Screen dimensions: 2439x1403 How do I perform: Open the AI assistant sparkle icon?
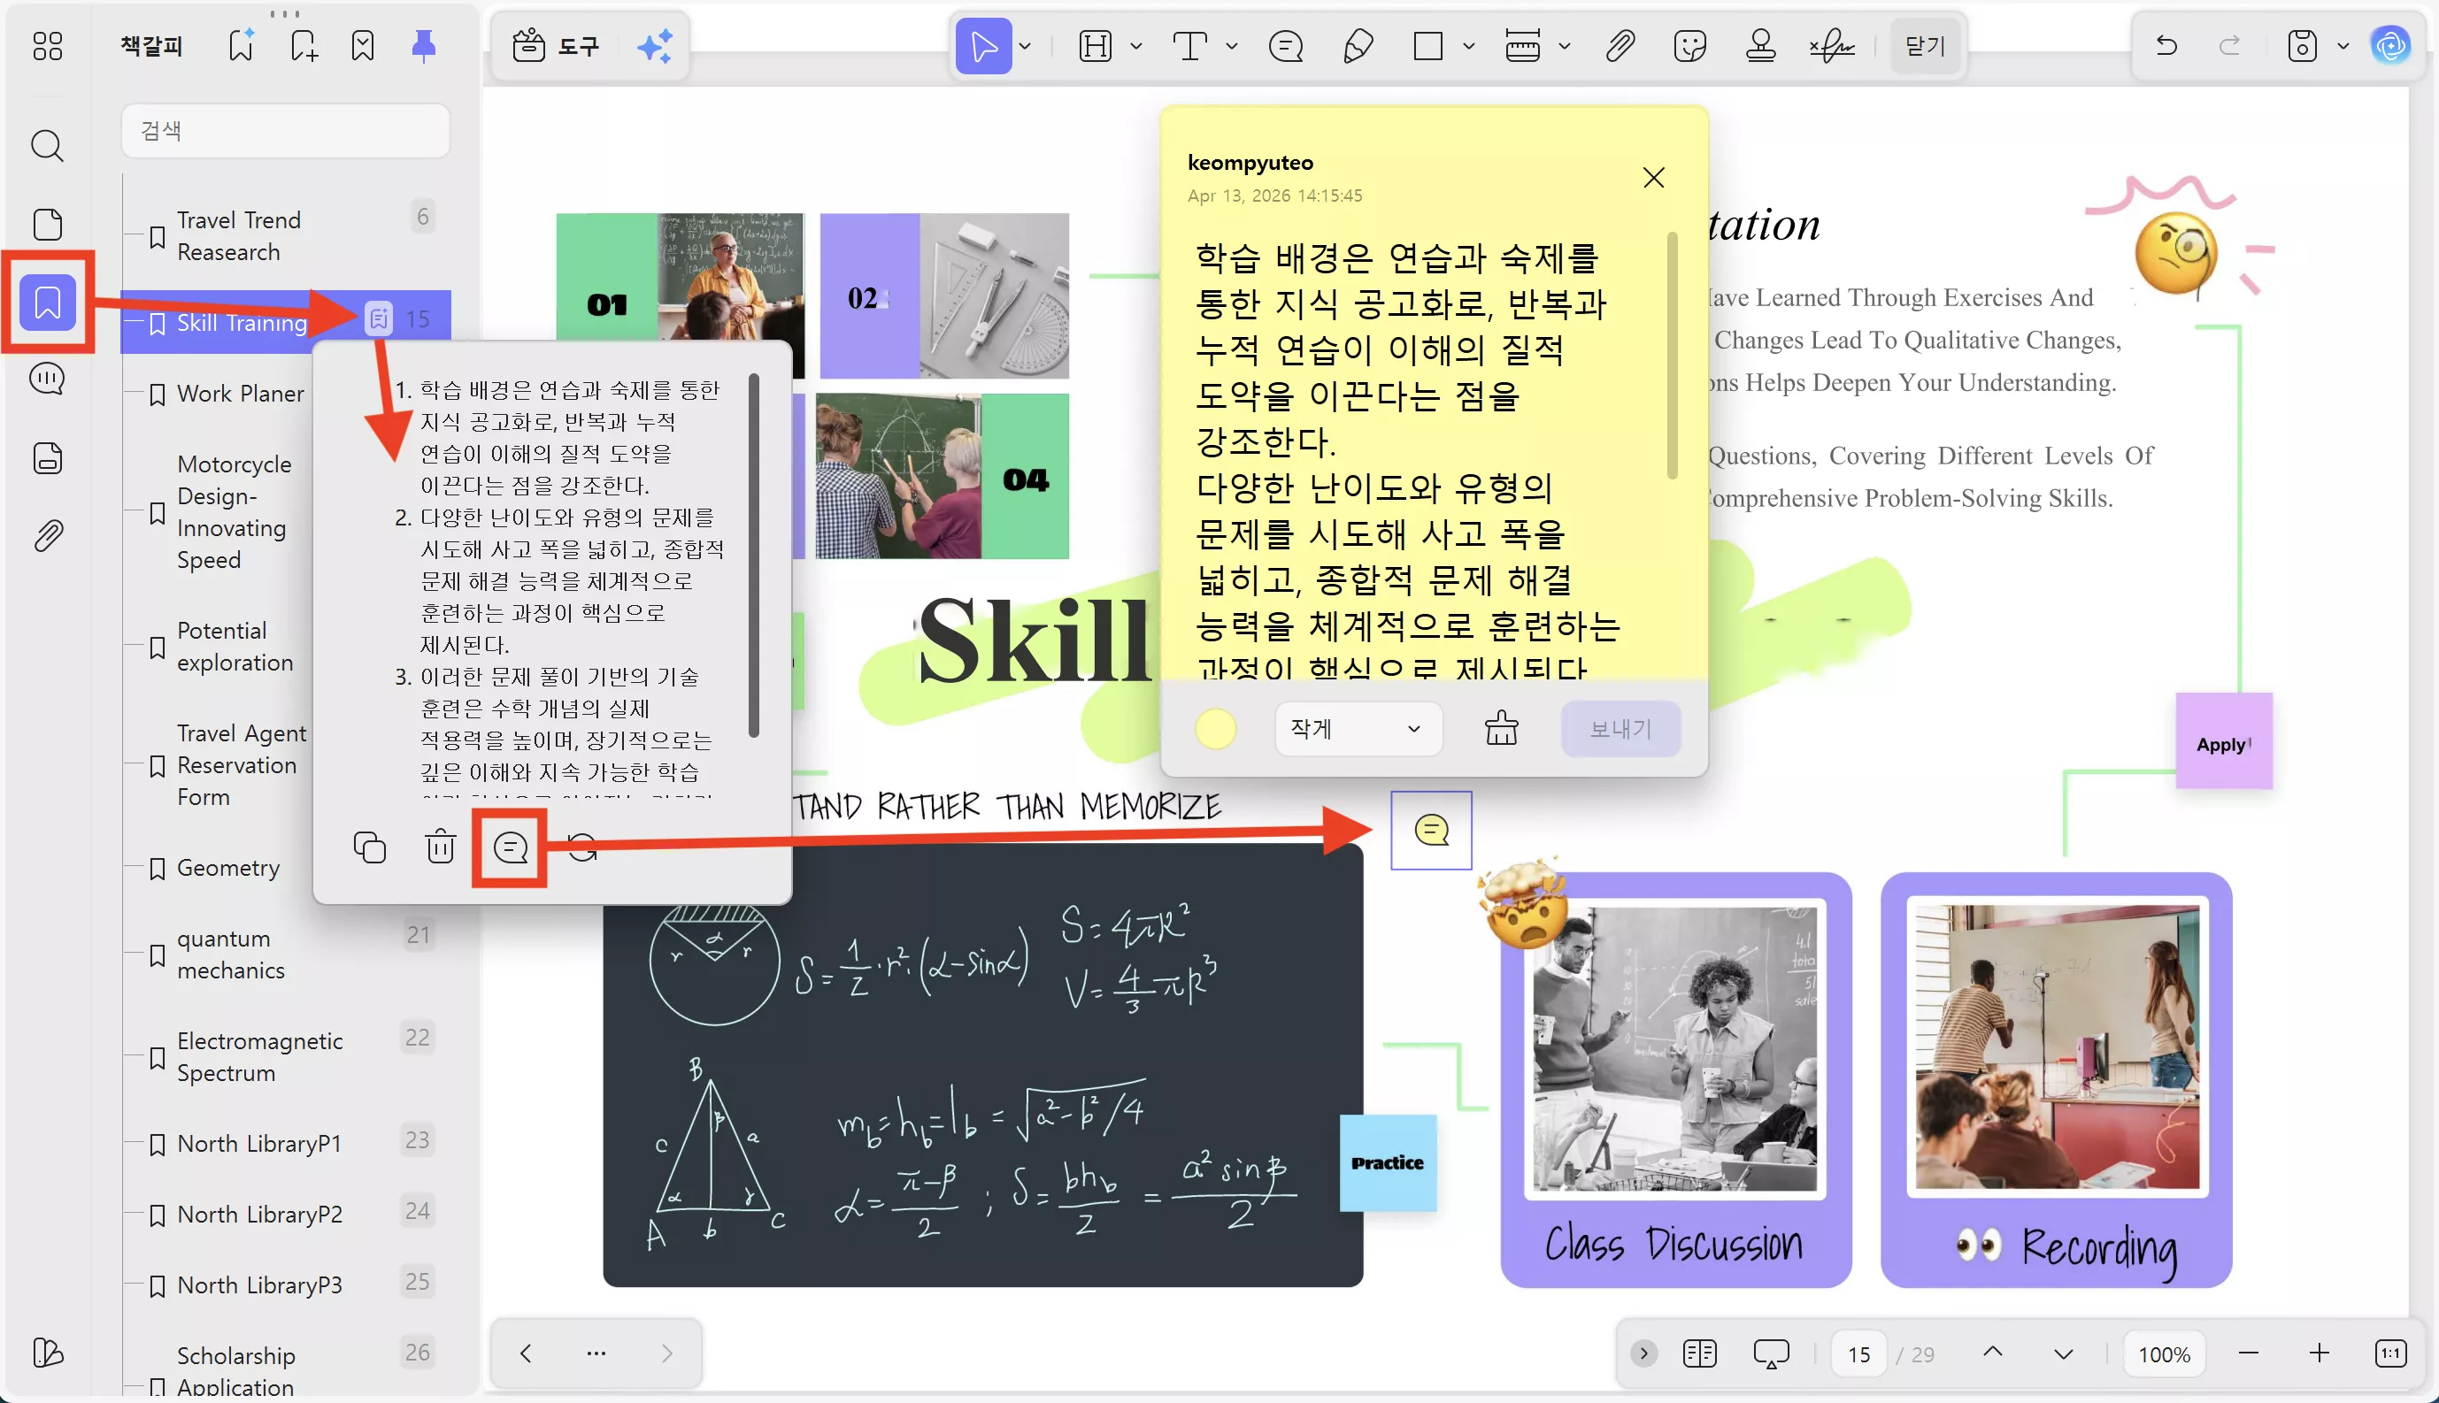[657, 45]
